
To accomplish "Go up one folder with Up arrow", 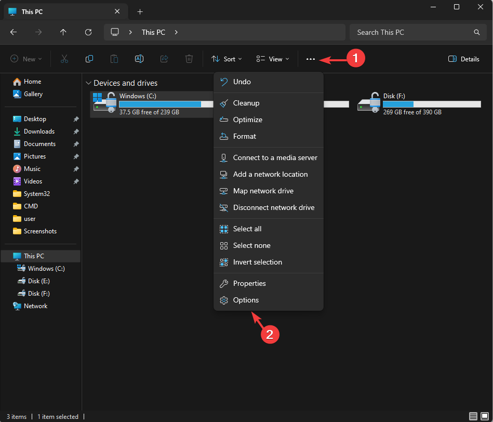I will click(63, 32).
